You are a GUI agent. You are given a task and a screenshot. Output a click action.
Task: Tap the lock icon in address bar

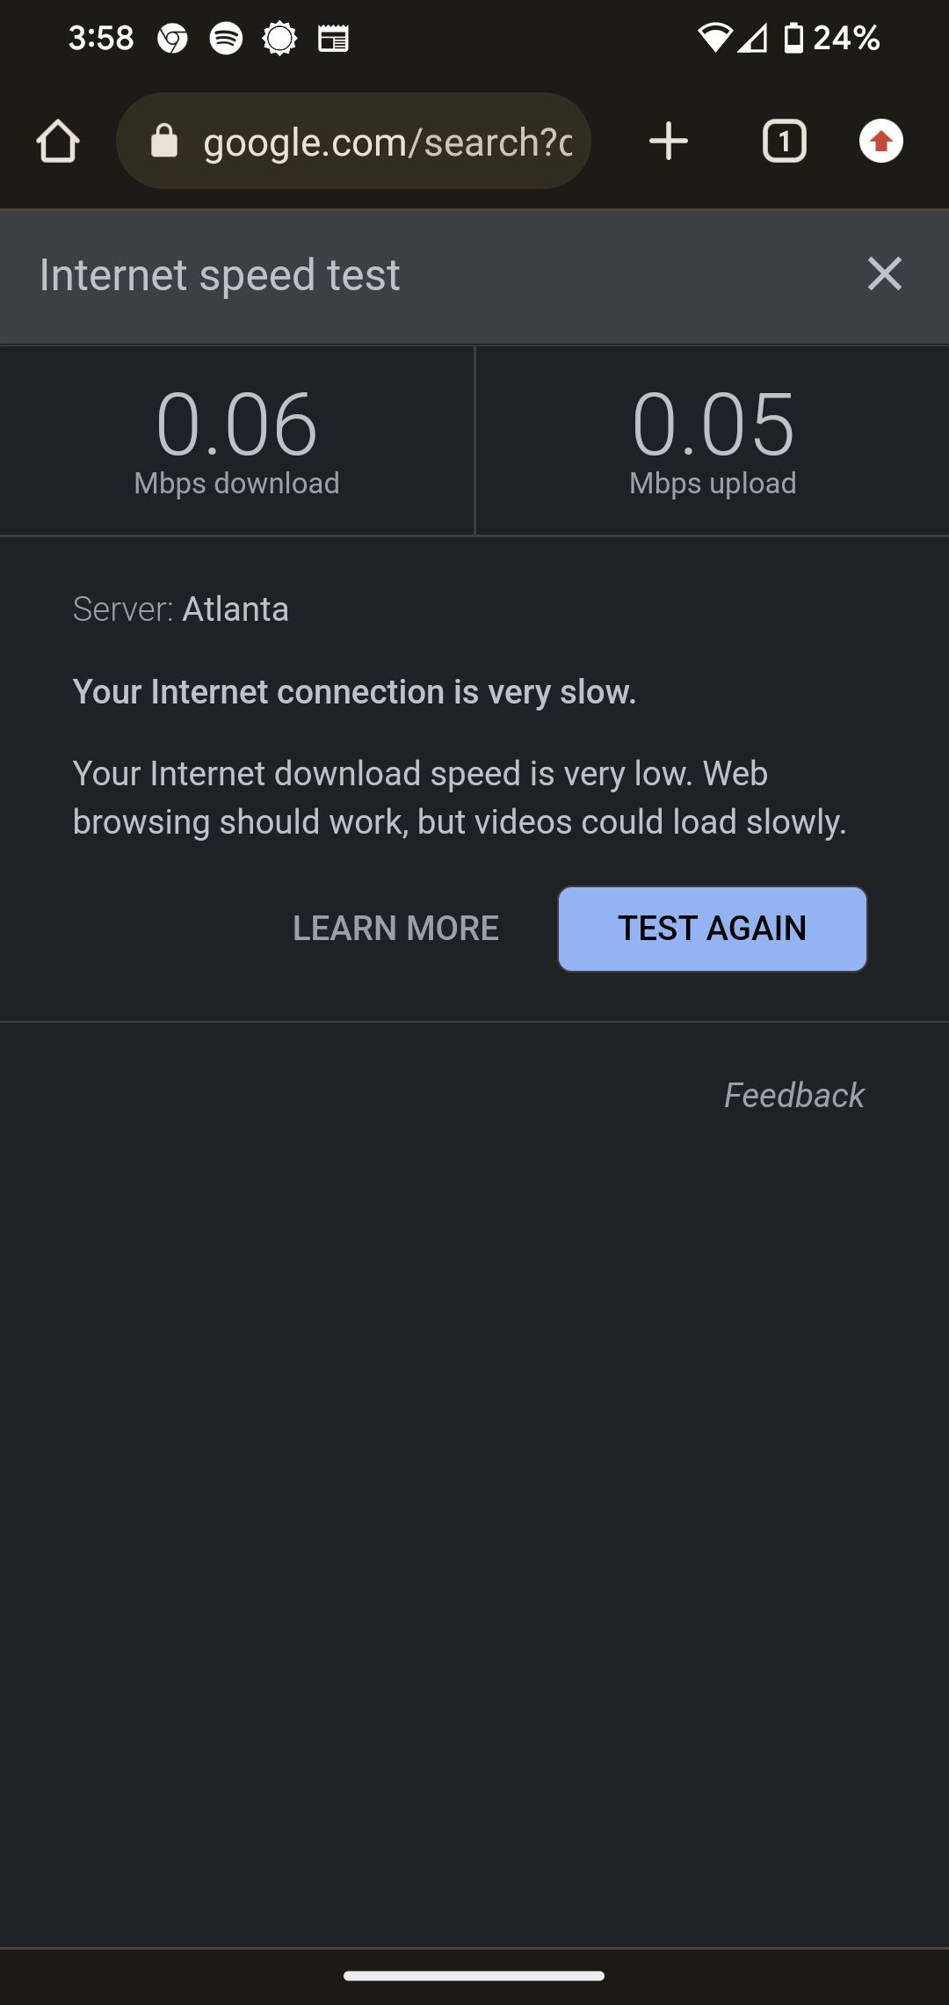(x=164, y=141)
